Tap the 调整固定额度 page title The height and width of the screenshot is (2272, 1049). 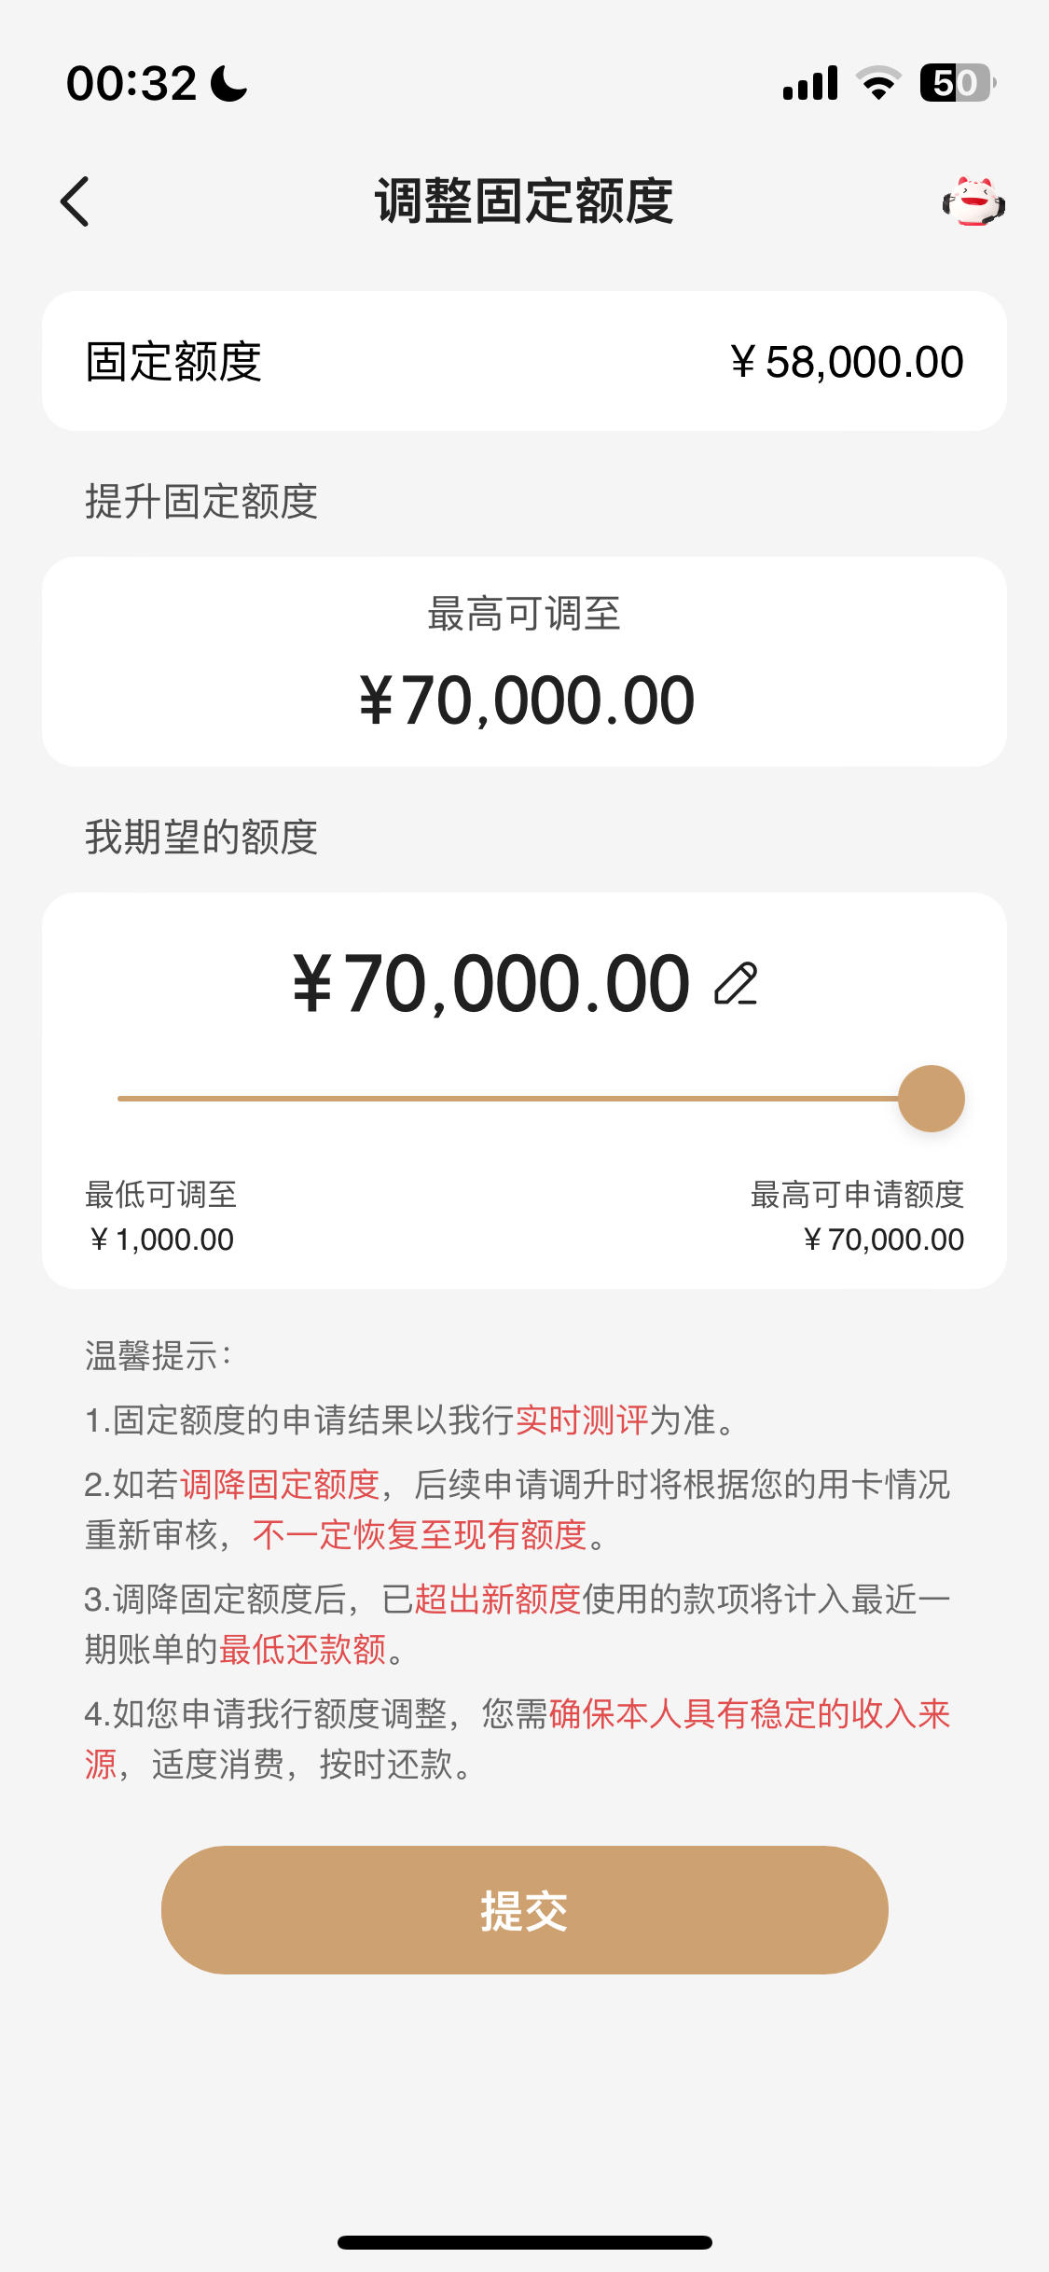524,201
